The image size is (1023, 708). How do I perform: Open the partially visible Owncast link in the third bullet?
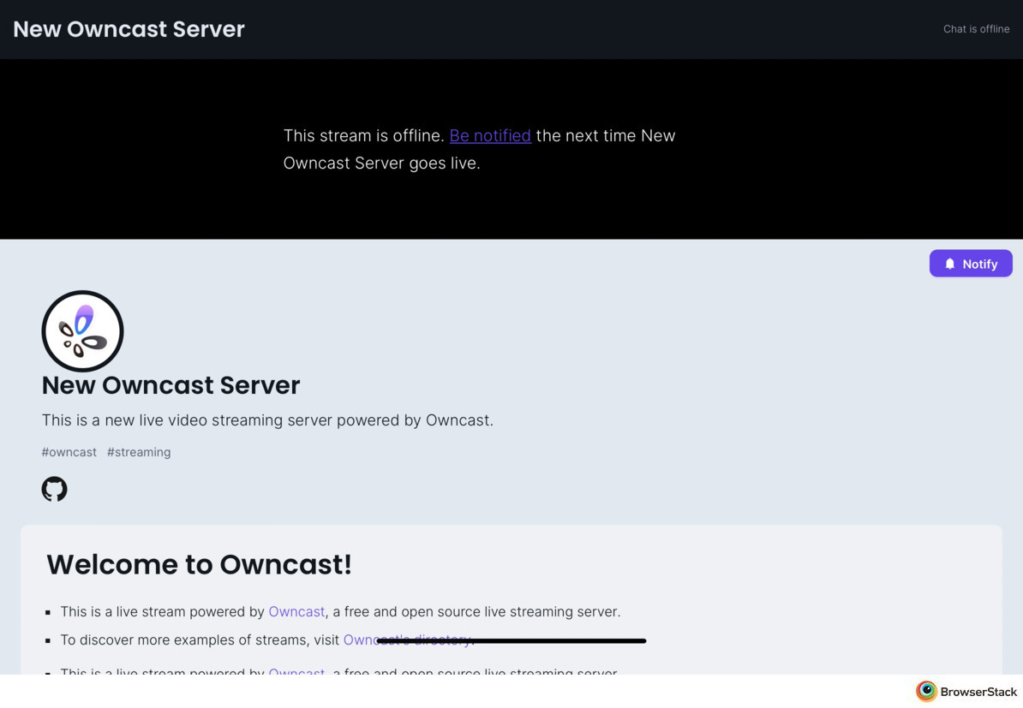tap(296, 671)
